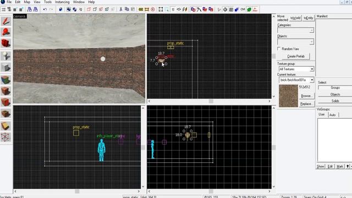Click the green leaf icon

click(249, 9)
